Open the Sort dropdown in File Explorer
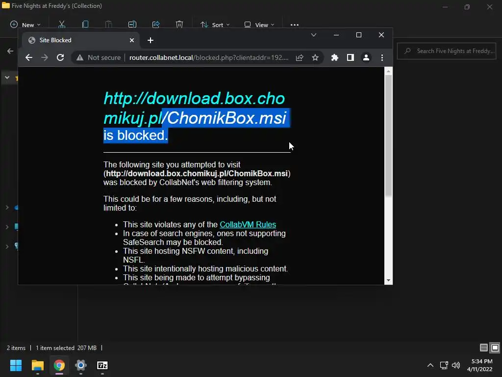The height and width of the screenshot is (377, 502). tap(215, 25)
